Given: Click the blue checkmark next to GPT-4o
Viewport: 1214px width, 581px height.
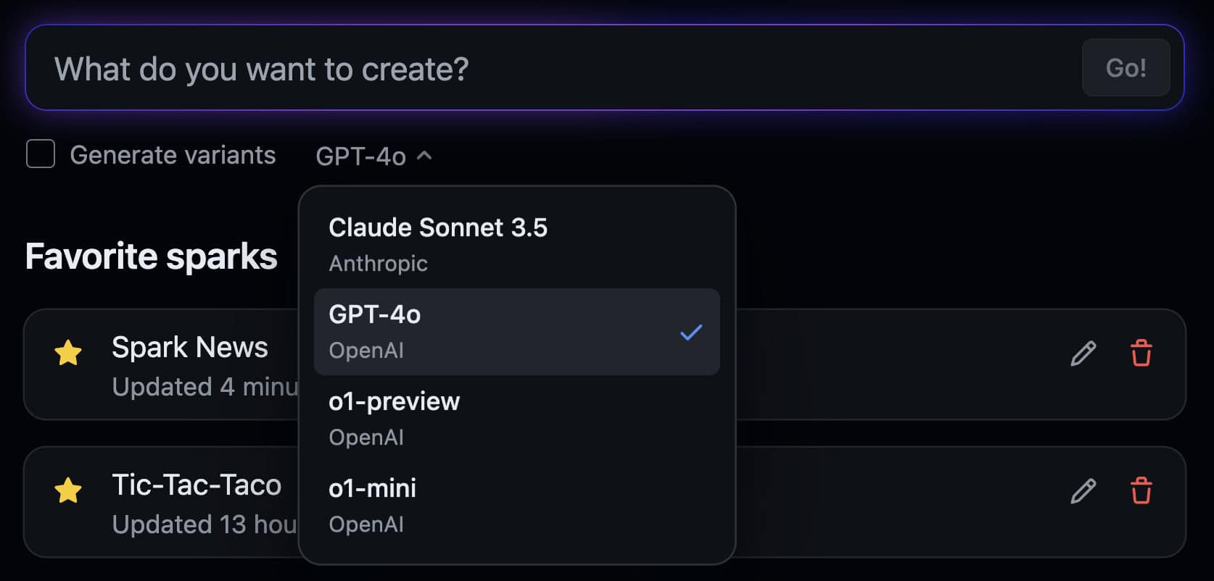Looking at the screenshot, I should pyautogui.click(x=690, y=332).
